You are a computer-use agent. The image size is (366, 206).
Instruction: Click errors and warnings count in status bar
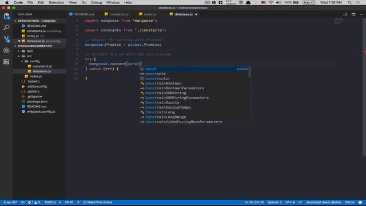34,202
